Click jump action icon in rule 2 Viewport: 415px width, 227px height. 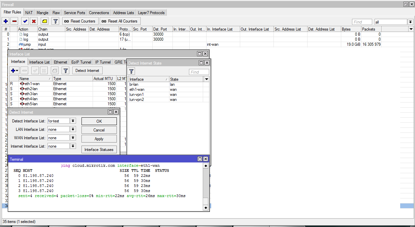[x=21, y=44]
